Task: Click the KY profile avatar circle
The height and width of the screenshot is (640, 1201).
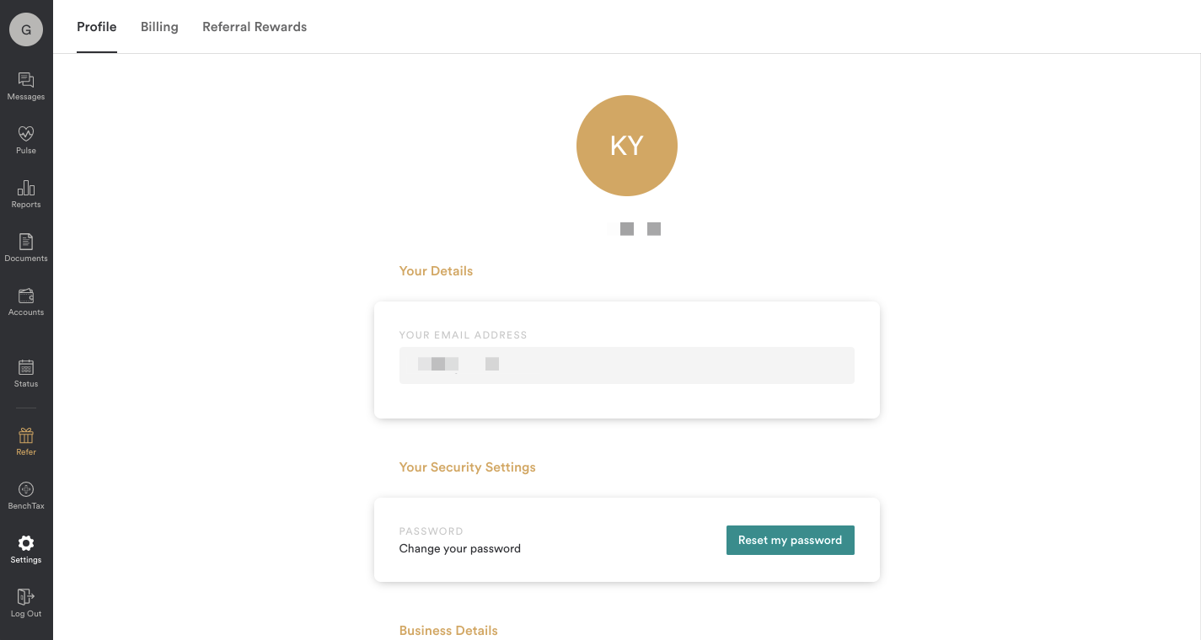Action: point(626,146)
